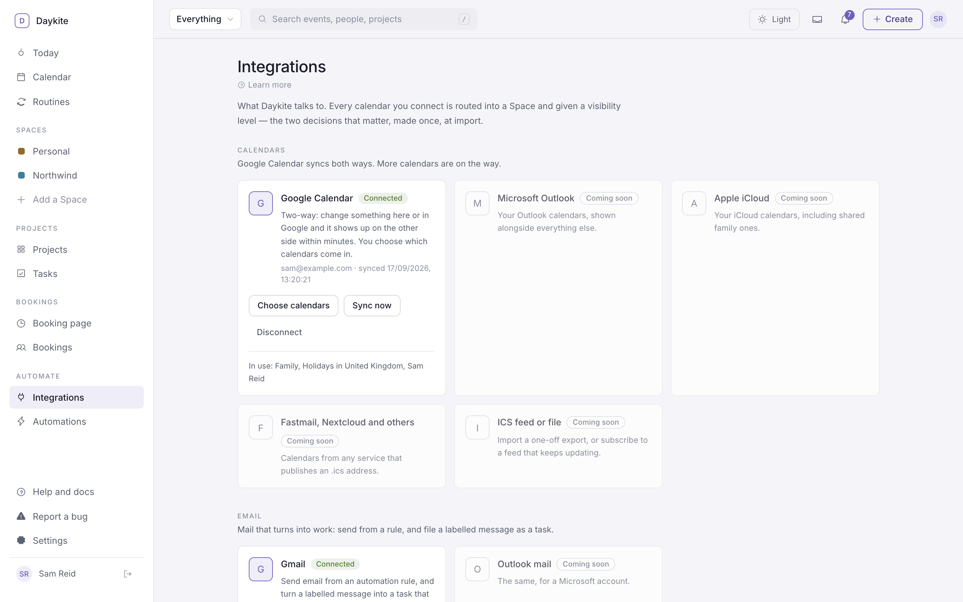Click the Gmail G icon
The width and height of the screenshot is (963, 602).
[x=261, y=569]
